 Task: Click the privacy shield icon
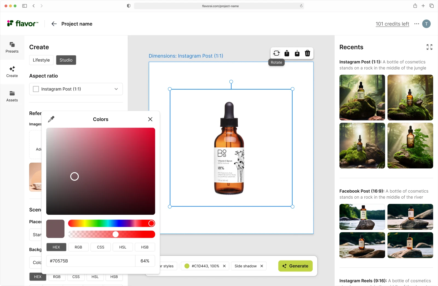tap(129, 6)
